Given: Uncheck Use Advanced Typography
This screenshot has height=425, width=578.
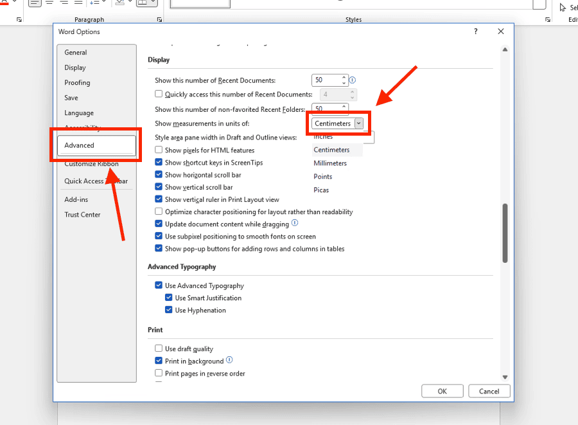Looking at the screenshot, I should click(x=159, y=285).
